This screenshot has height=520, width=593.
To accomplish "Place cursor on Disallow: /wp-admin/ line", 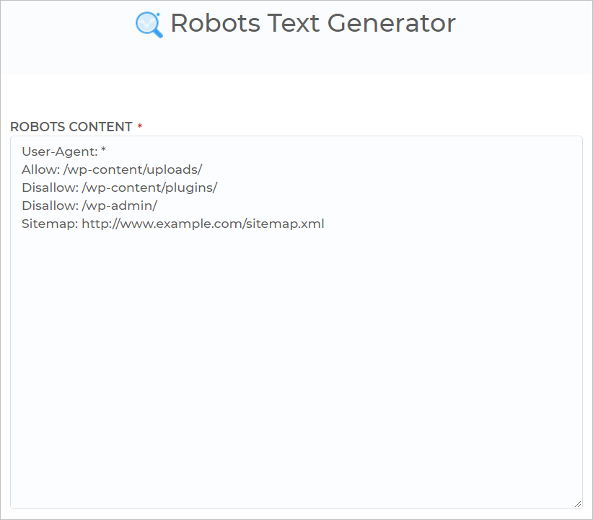I will (x=89, y=206).
